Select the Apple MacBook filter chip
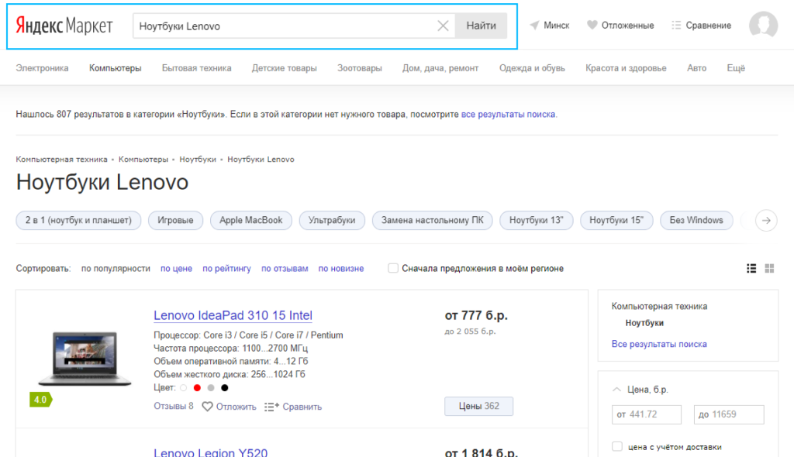This screenshot has height=457, width=794. coord(250,220)
